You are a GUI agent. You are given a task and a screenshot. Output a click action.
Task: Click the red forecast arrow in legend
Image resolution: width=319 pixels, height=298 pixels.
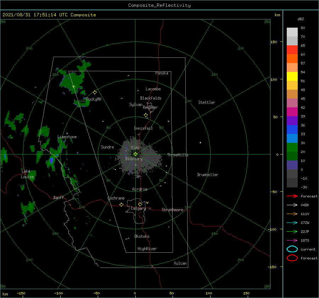[292, 196]
